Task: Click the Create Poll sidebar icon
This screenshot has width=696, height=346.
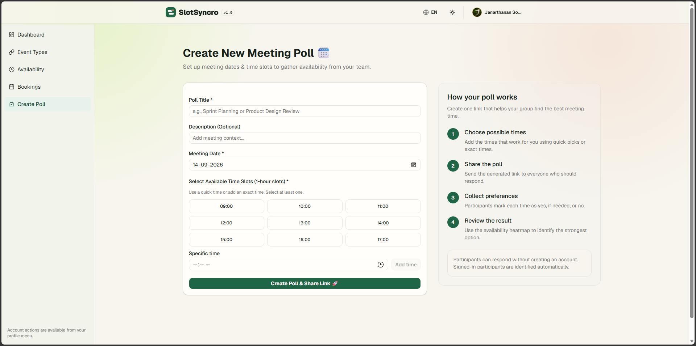Action: pos(12,104)
